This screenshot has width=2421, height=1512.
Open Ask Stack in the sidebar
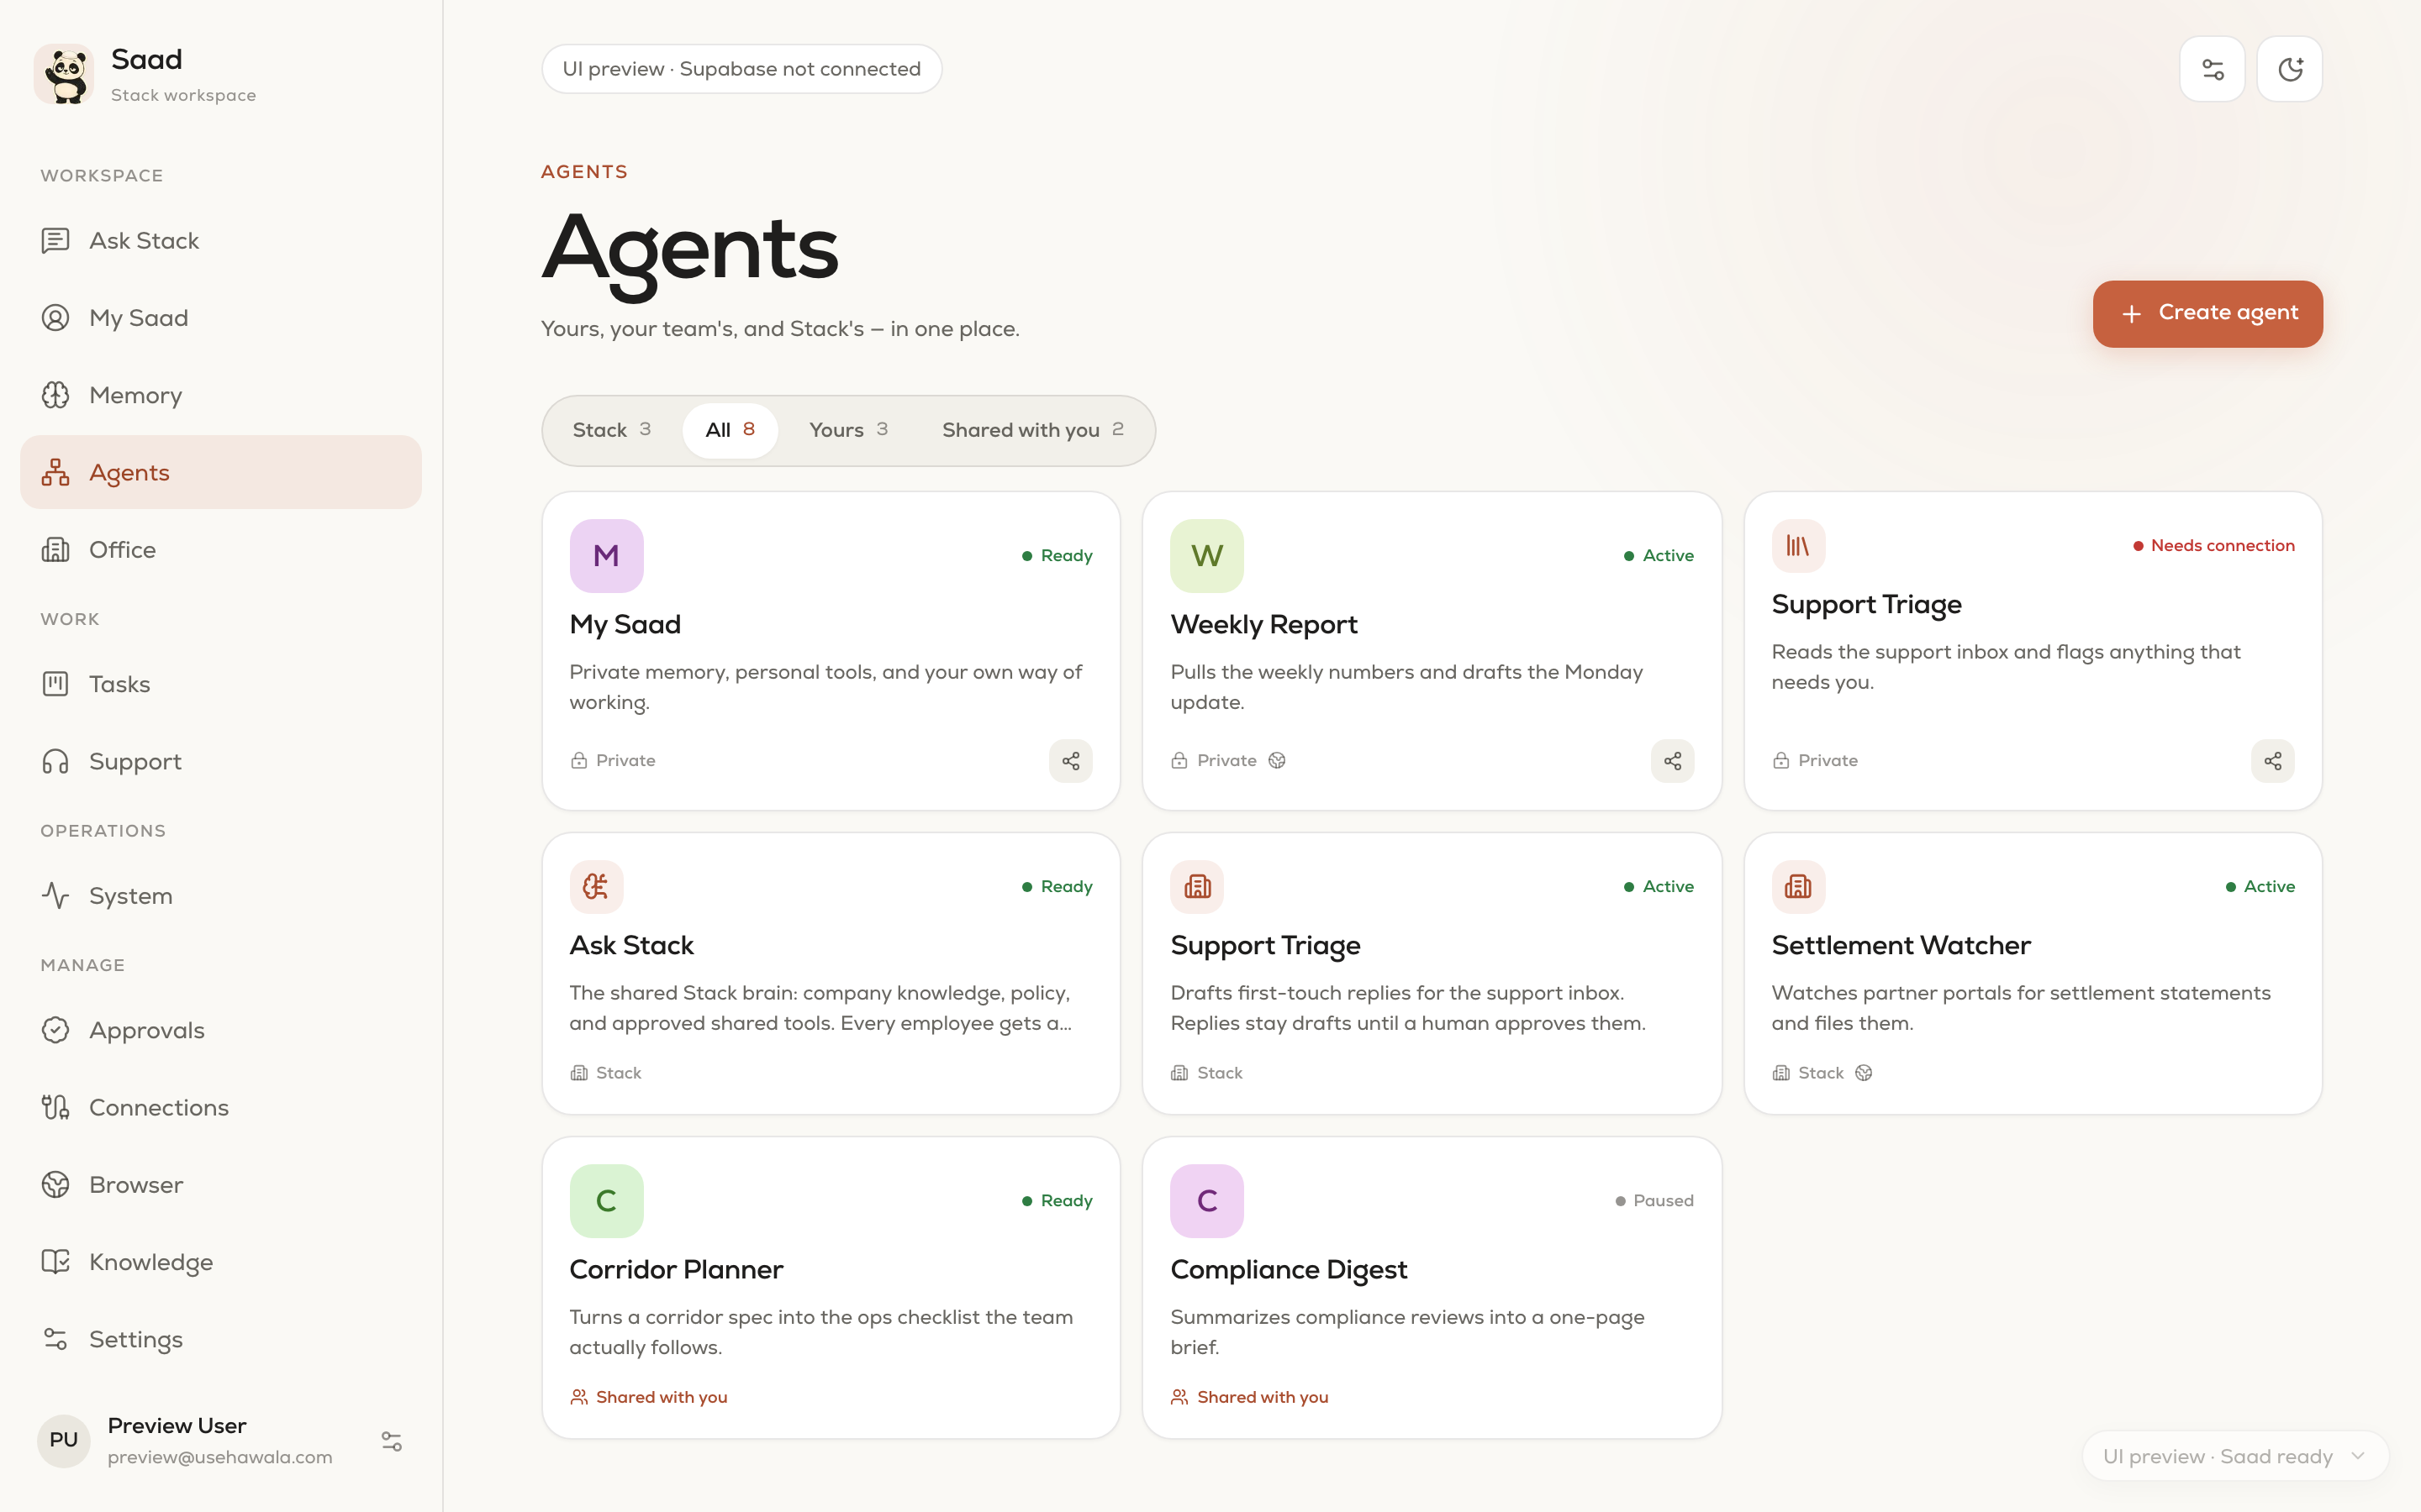[x=220, y=241]
